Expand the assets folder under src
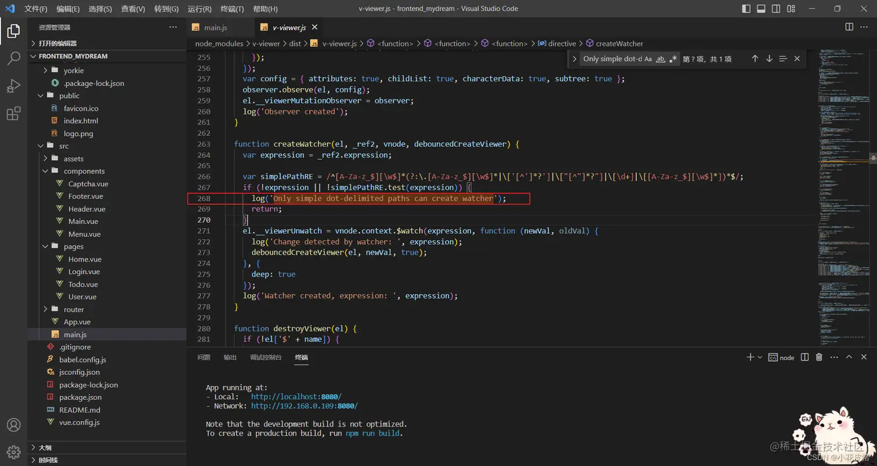 pos(73,158)
